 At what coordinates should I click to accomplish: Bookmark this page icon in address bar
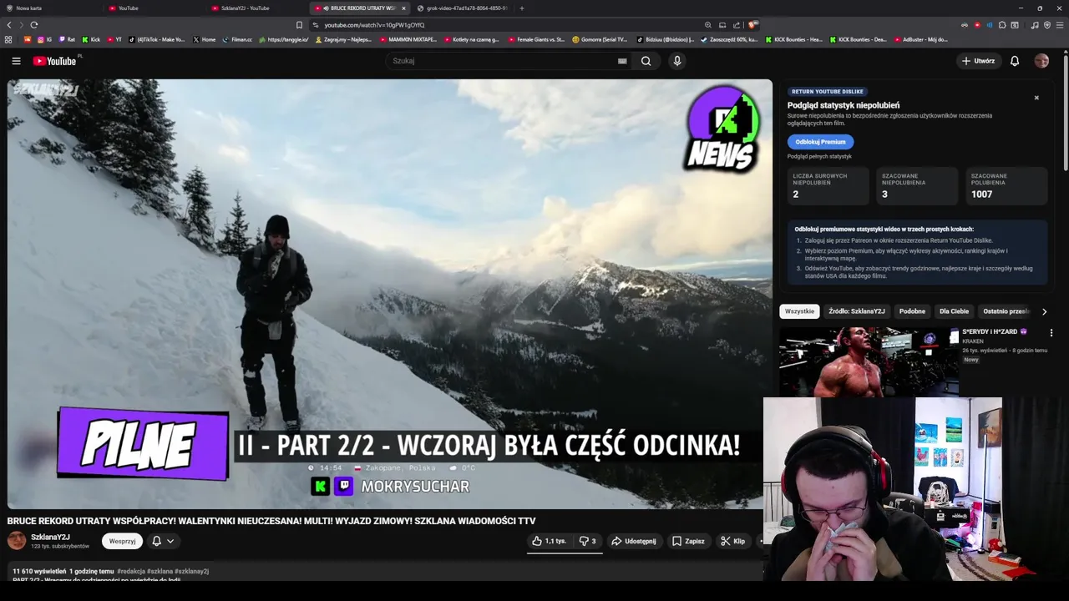tap(299, 25)
